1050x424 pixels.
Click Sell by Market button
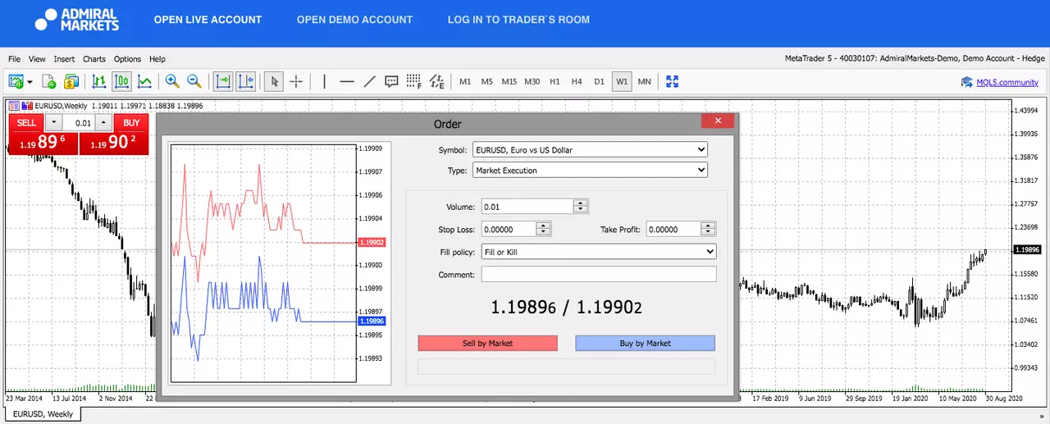coord(487,344)
